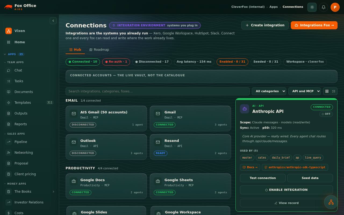Click the Home icon in sidebar
The height and width of the screenshot is (215, 344).
(9, 42)
